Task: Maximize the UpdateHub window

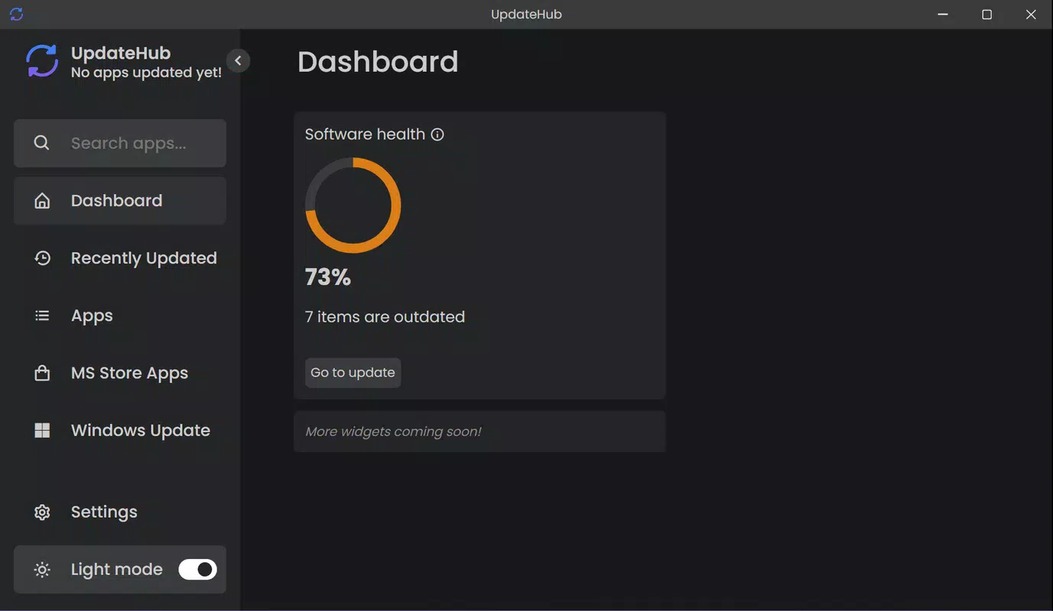Action: pyautogui.click(x=986, y=15)
